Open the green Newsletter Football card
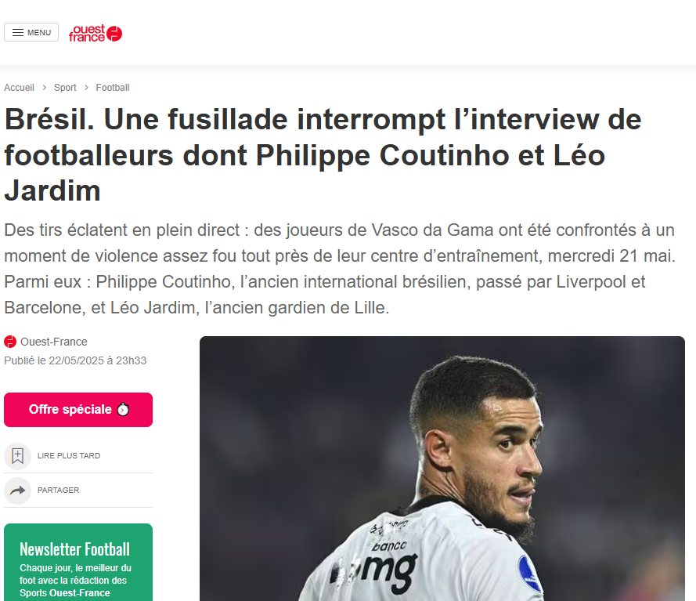Image resolution: width=696 pixels, height=601 pixels. (x=78, y=563)
